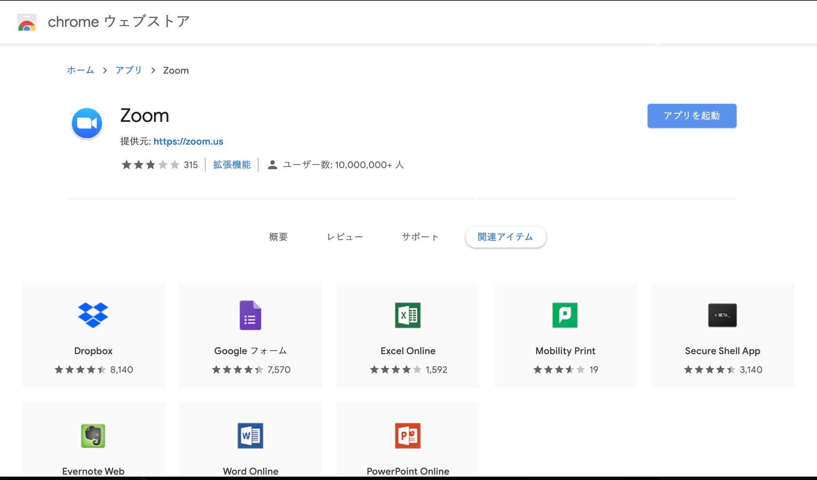
Task: Click the アプリを起動 button
Action: coord(692,116)
